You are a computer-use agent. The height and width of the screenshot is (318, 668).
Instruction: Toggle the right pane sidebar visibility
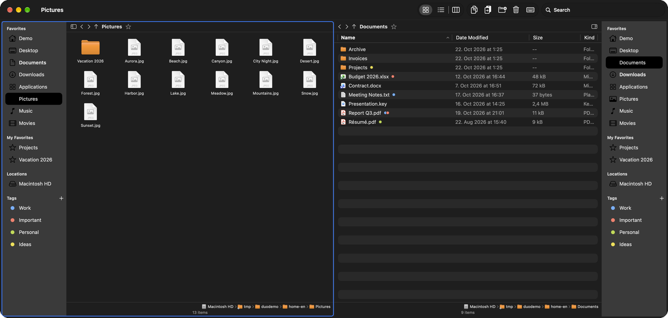pos(594,27)
